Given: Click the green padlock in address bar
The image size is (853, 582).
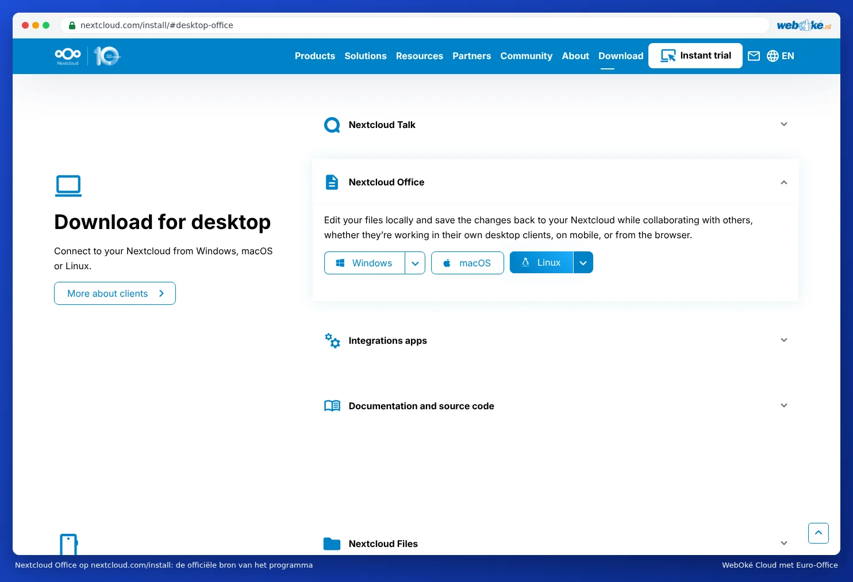Looking at the screenshot, I should coord(72,25).
